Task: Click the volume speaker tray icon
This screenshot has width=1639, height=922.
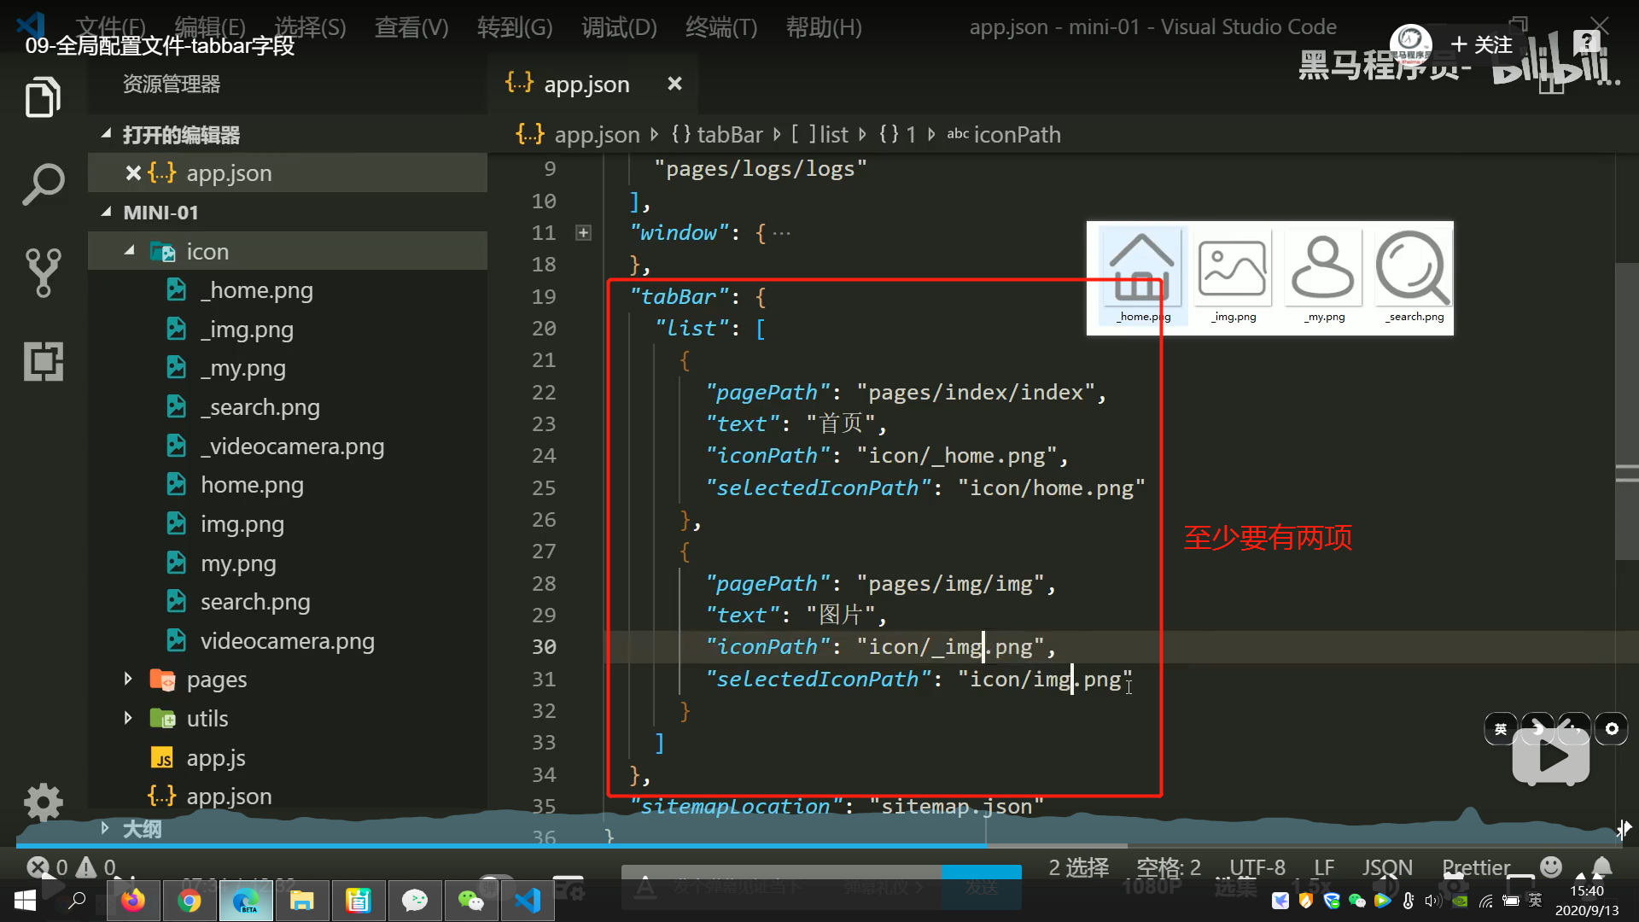Action: point(1433,901)
